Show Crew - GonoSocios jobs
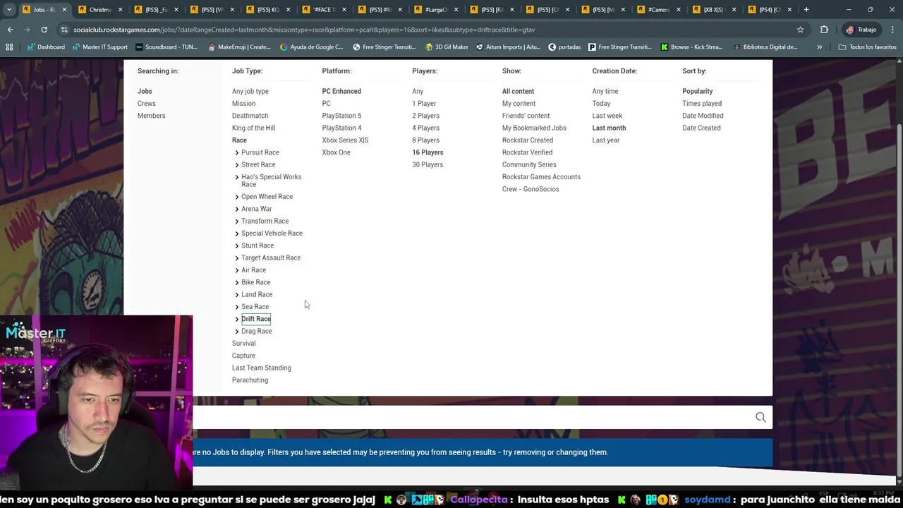Screen dimensions: 903x508 531,189
